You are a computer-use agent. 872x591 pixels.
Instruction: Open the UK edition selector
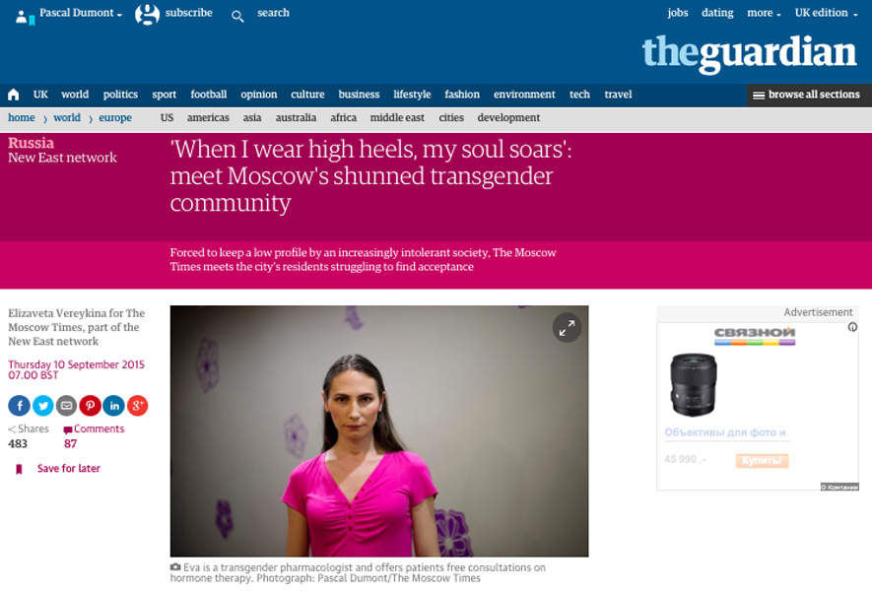pos(826,13)
